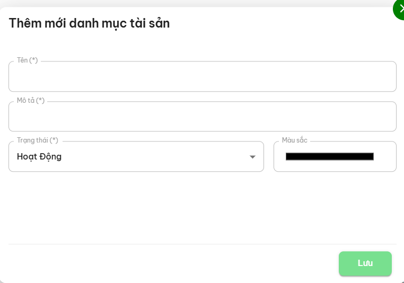The image size is (404, 283).
Task: Click empty space below the status field
Action: pos(136,207)
